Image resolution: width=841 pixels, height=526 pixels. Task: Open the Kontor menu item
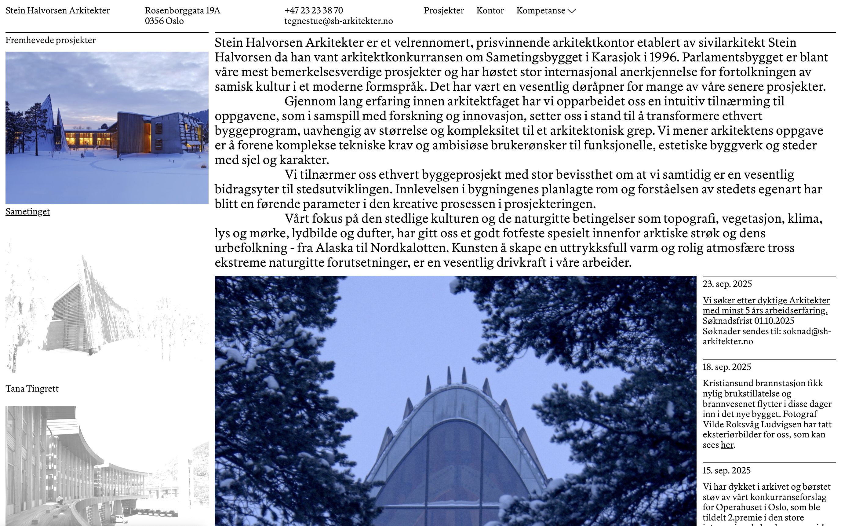coord(490,11)
